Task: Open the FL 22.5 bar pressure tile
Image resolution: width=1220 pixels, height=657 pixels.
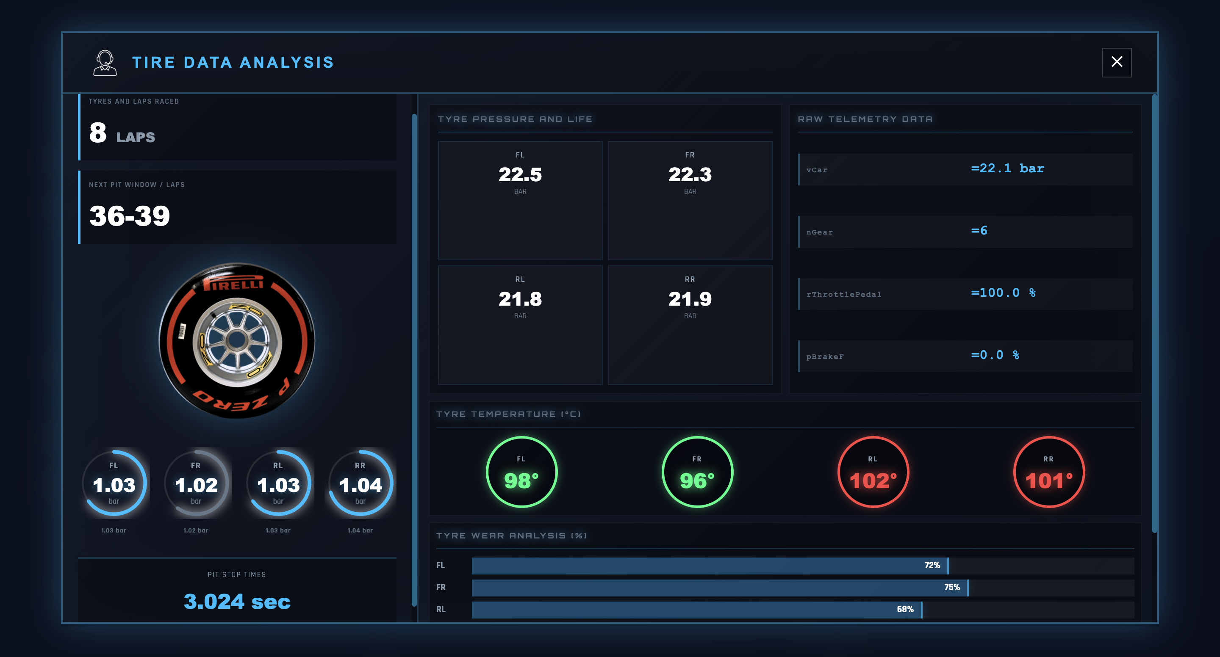Action: click(x=520, y=200)
